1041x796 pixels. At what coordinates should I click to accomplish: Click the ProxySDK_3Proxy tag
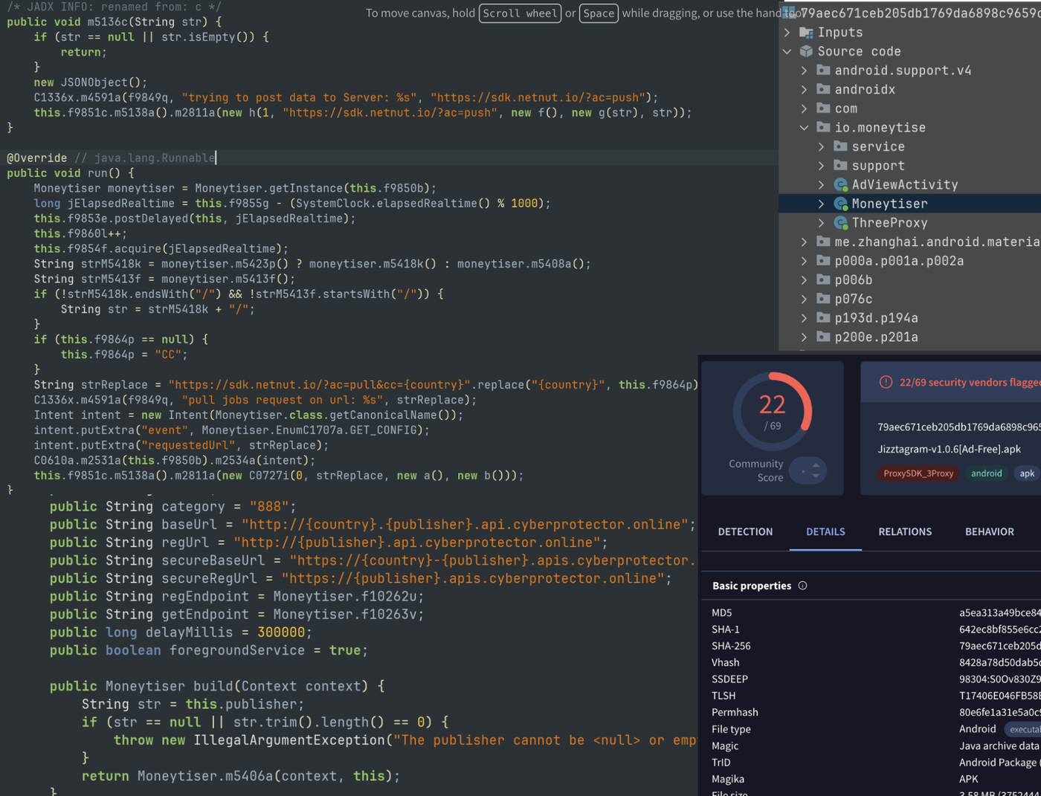(x=918, y=473)
